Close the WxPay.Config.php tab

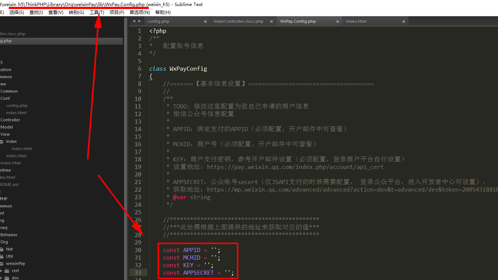[337, 22]
